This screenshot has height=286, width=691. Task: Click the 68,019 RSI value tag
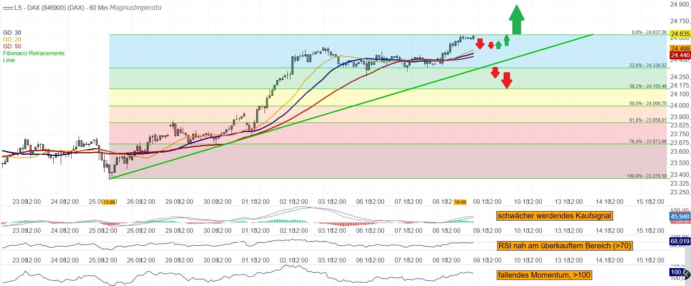pyautogui.click(x=680, y=241)
